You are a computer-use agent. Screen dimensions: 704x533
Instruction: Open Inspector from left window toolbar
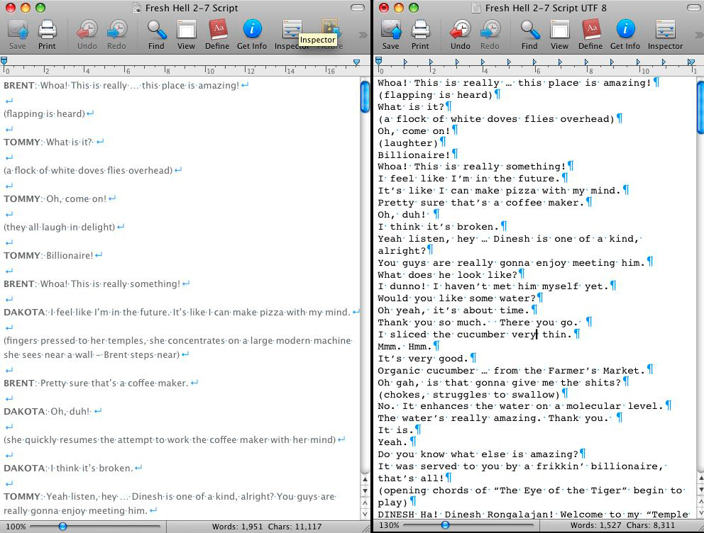click(292, 28)
